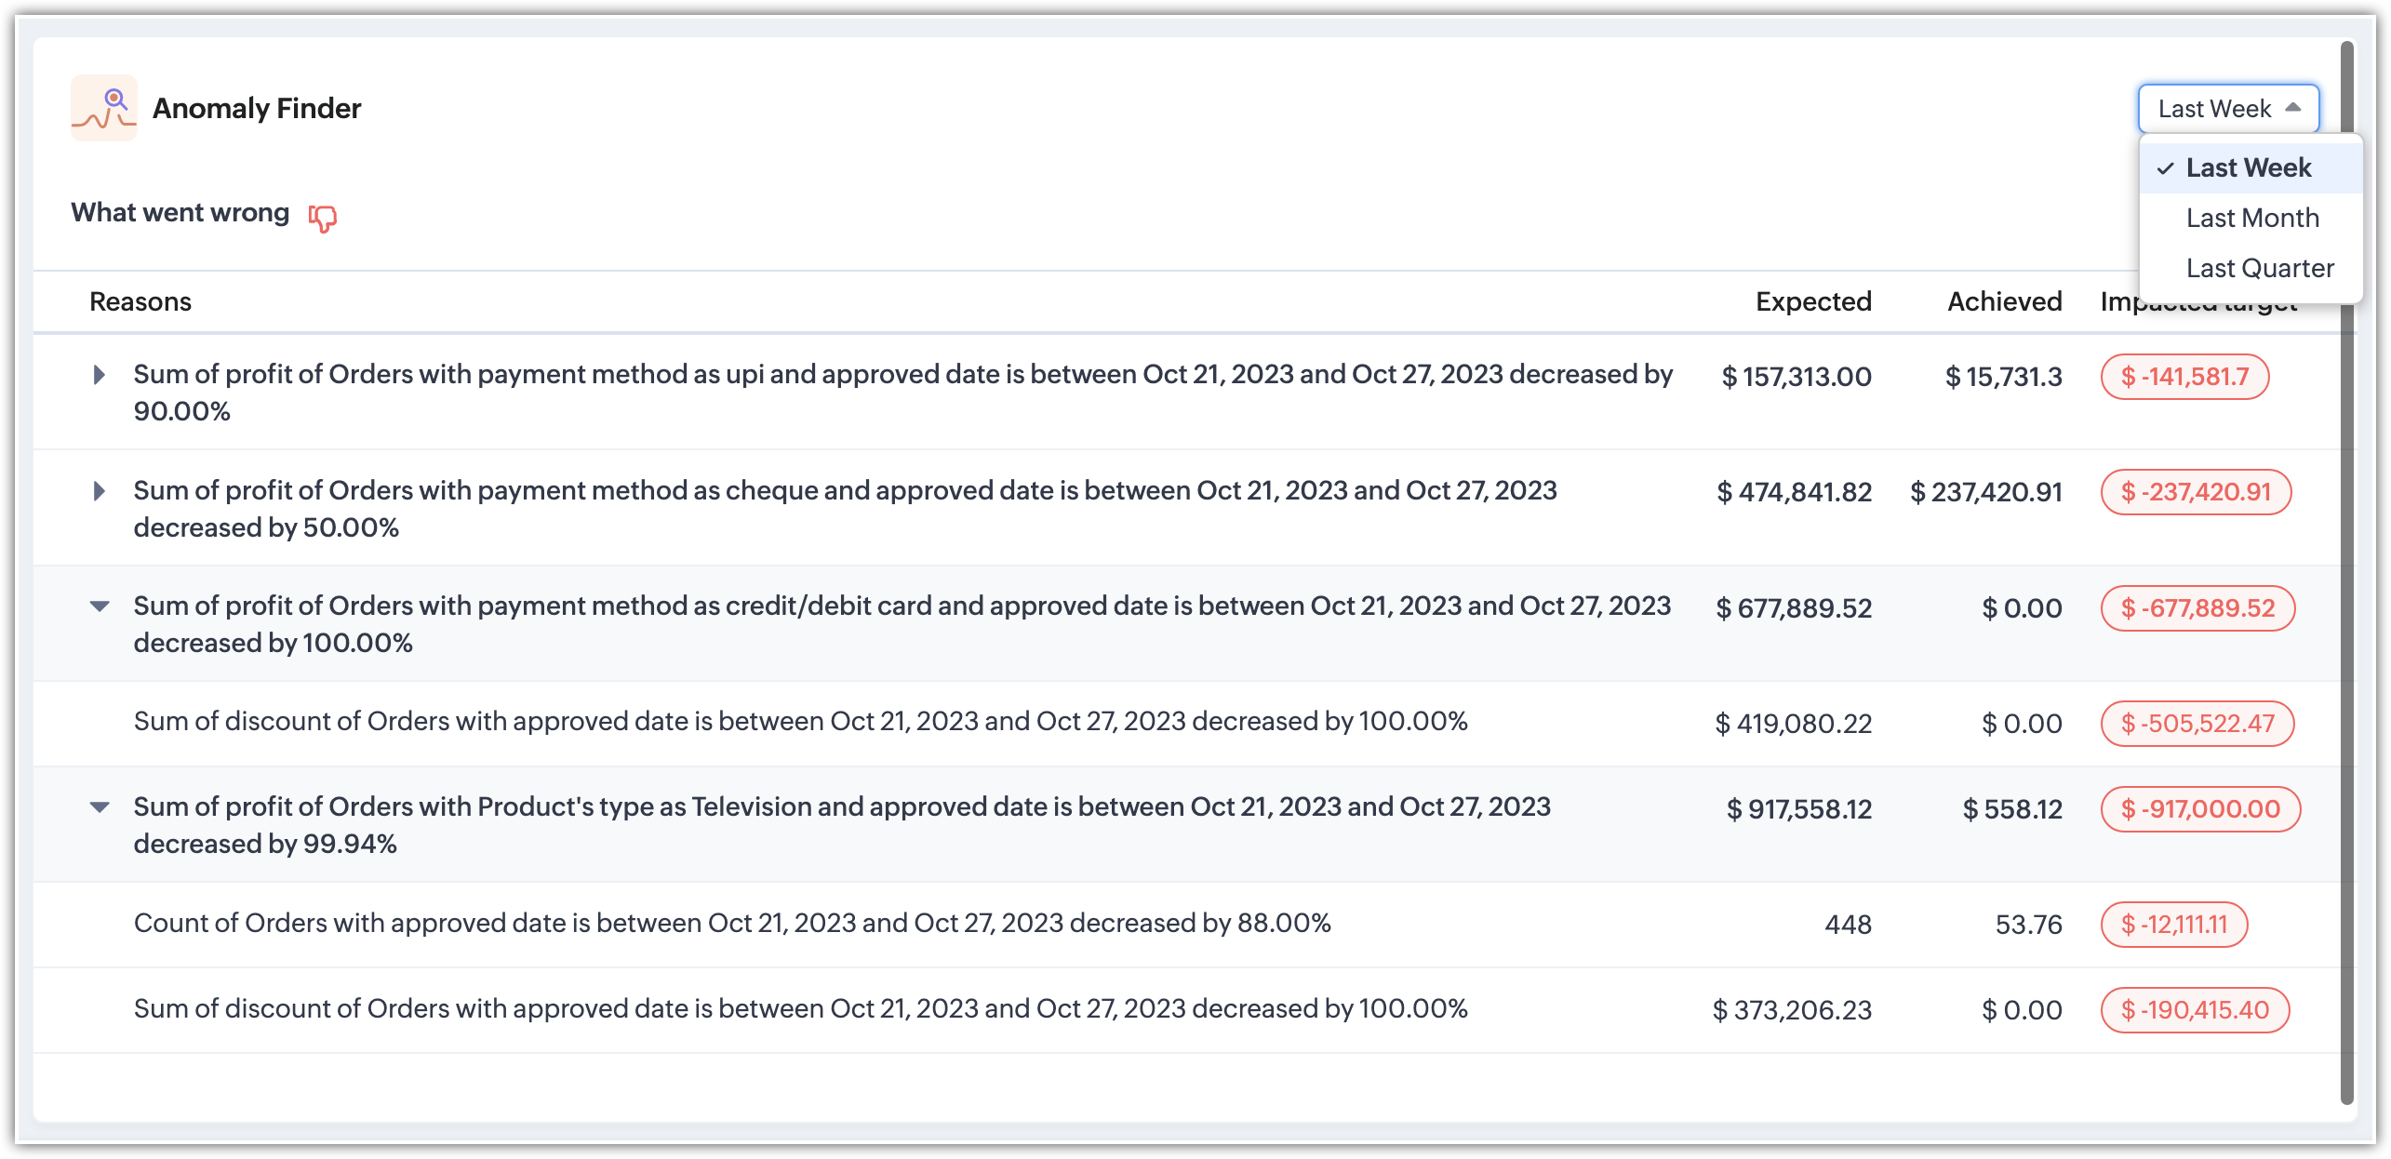The width and height of the screenshot is (2391, 1159).
Task: Click the vertical scrollbar on the right
Action: click(x=2346, y=573)
